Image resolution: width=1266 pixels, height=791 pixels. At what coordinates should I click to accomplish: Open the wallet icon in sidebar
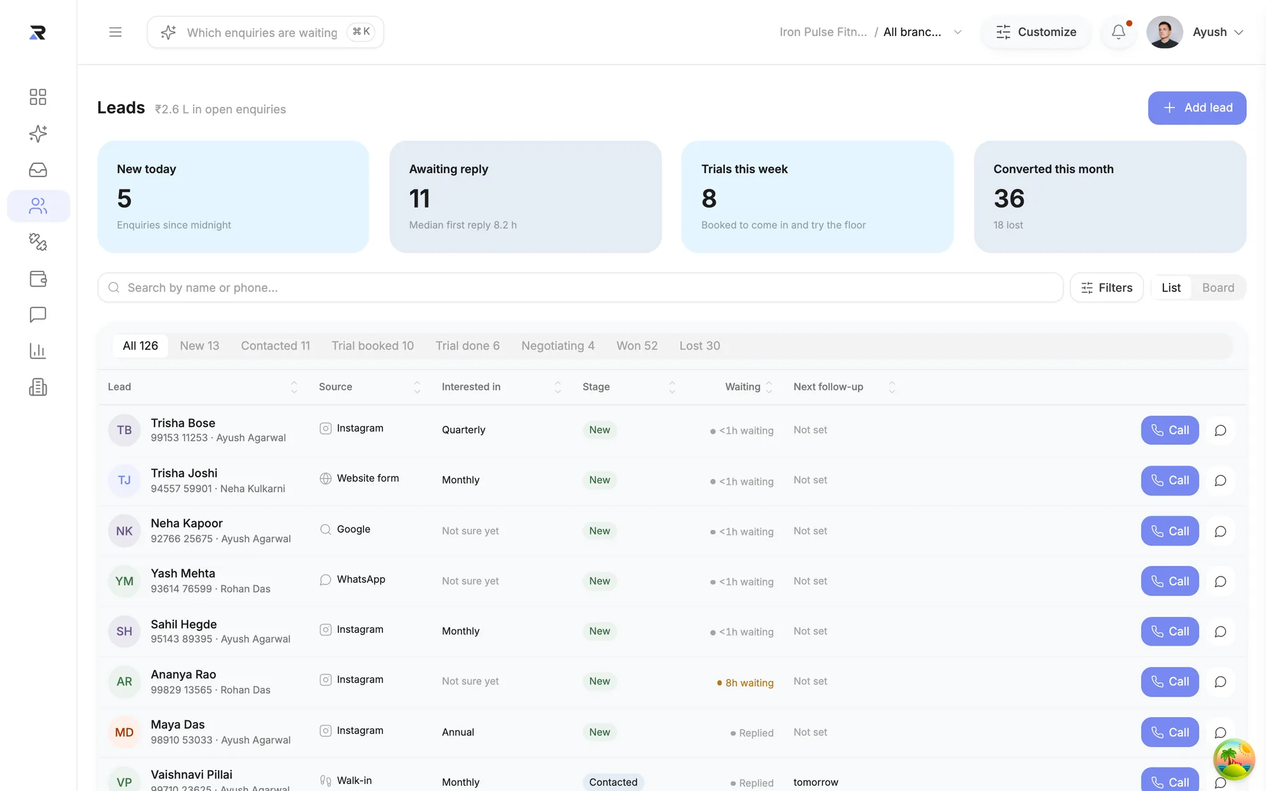(38, 278)
